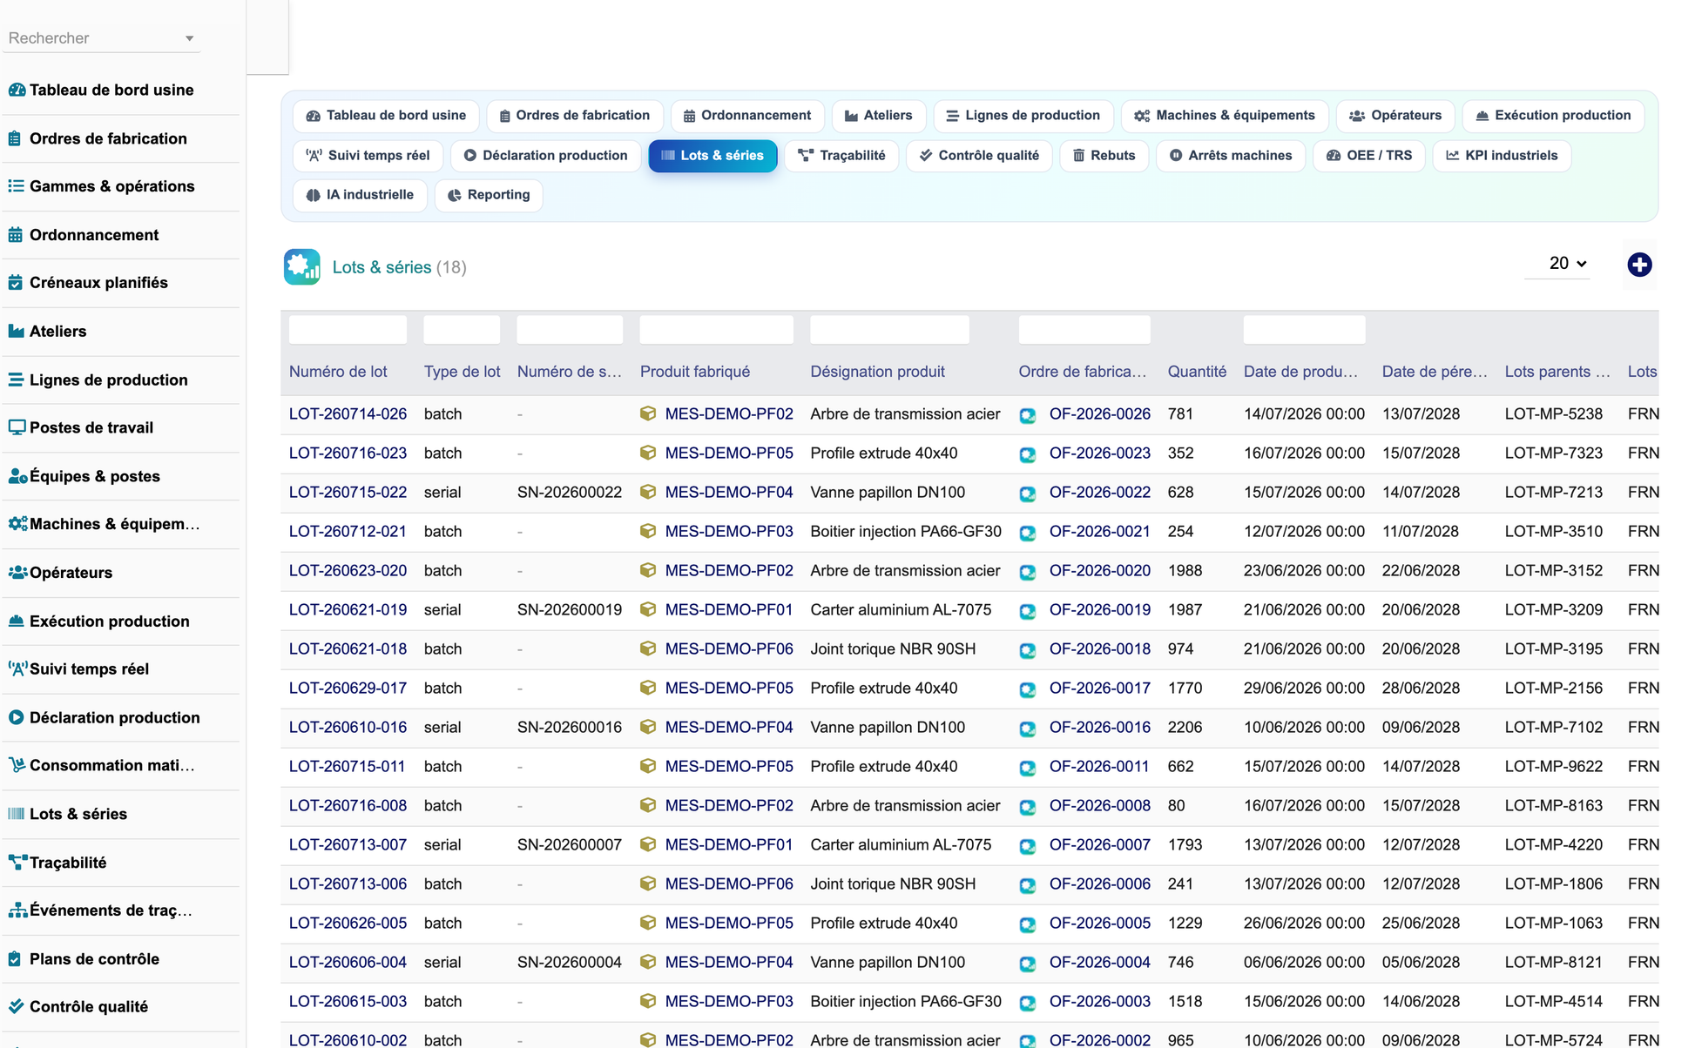Click the Lots & séries module logo icon
The image size is (1695, 1048).
point(301,267)
